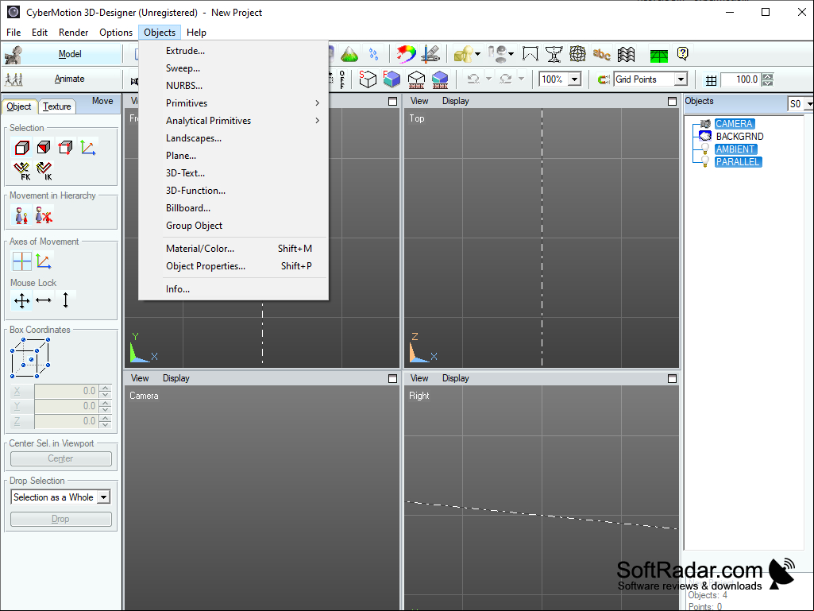This screenshot has height=611, width=814.
Task: Switch to the Texture tab
Action: click(x=56, y=106)
